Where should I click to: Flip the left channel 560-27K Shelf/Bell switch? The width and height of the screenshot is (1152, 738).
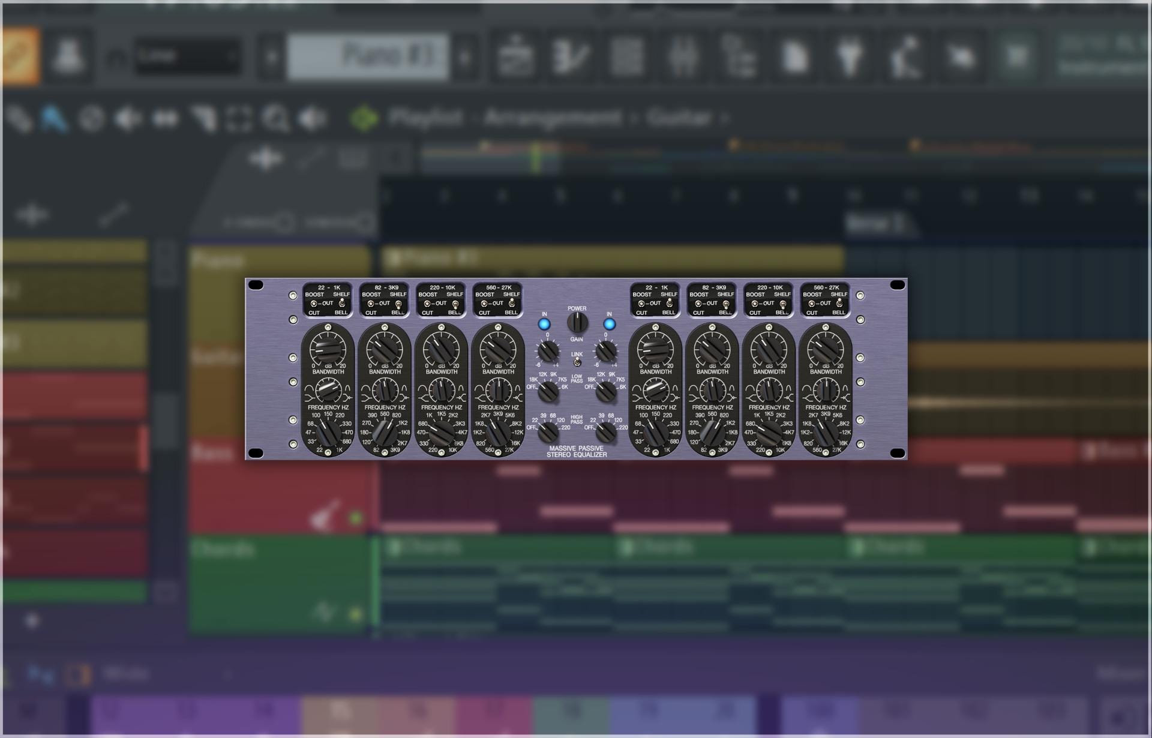(x=512, y=304)
